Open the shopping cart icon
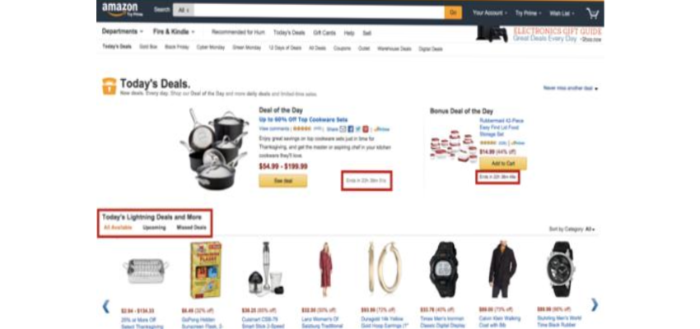Image resolution: width=700 pixels, height=329 pixels. tap(593, 13)
